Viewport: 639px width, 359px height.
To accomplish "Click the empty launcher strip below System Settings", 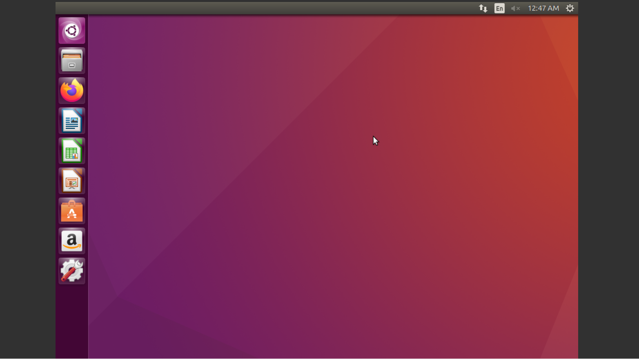I will [72, 322].
